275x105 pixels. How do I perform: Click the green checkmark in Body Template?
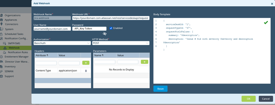(x=266, y=22)
